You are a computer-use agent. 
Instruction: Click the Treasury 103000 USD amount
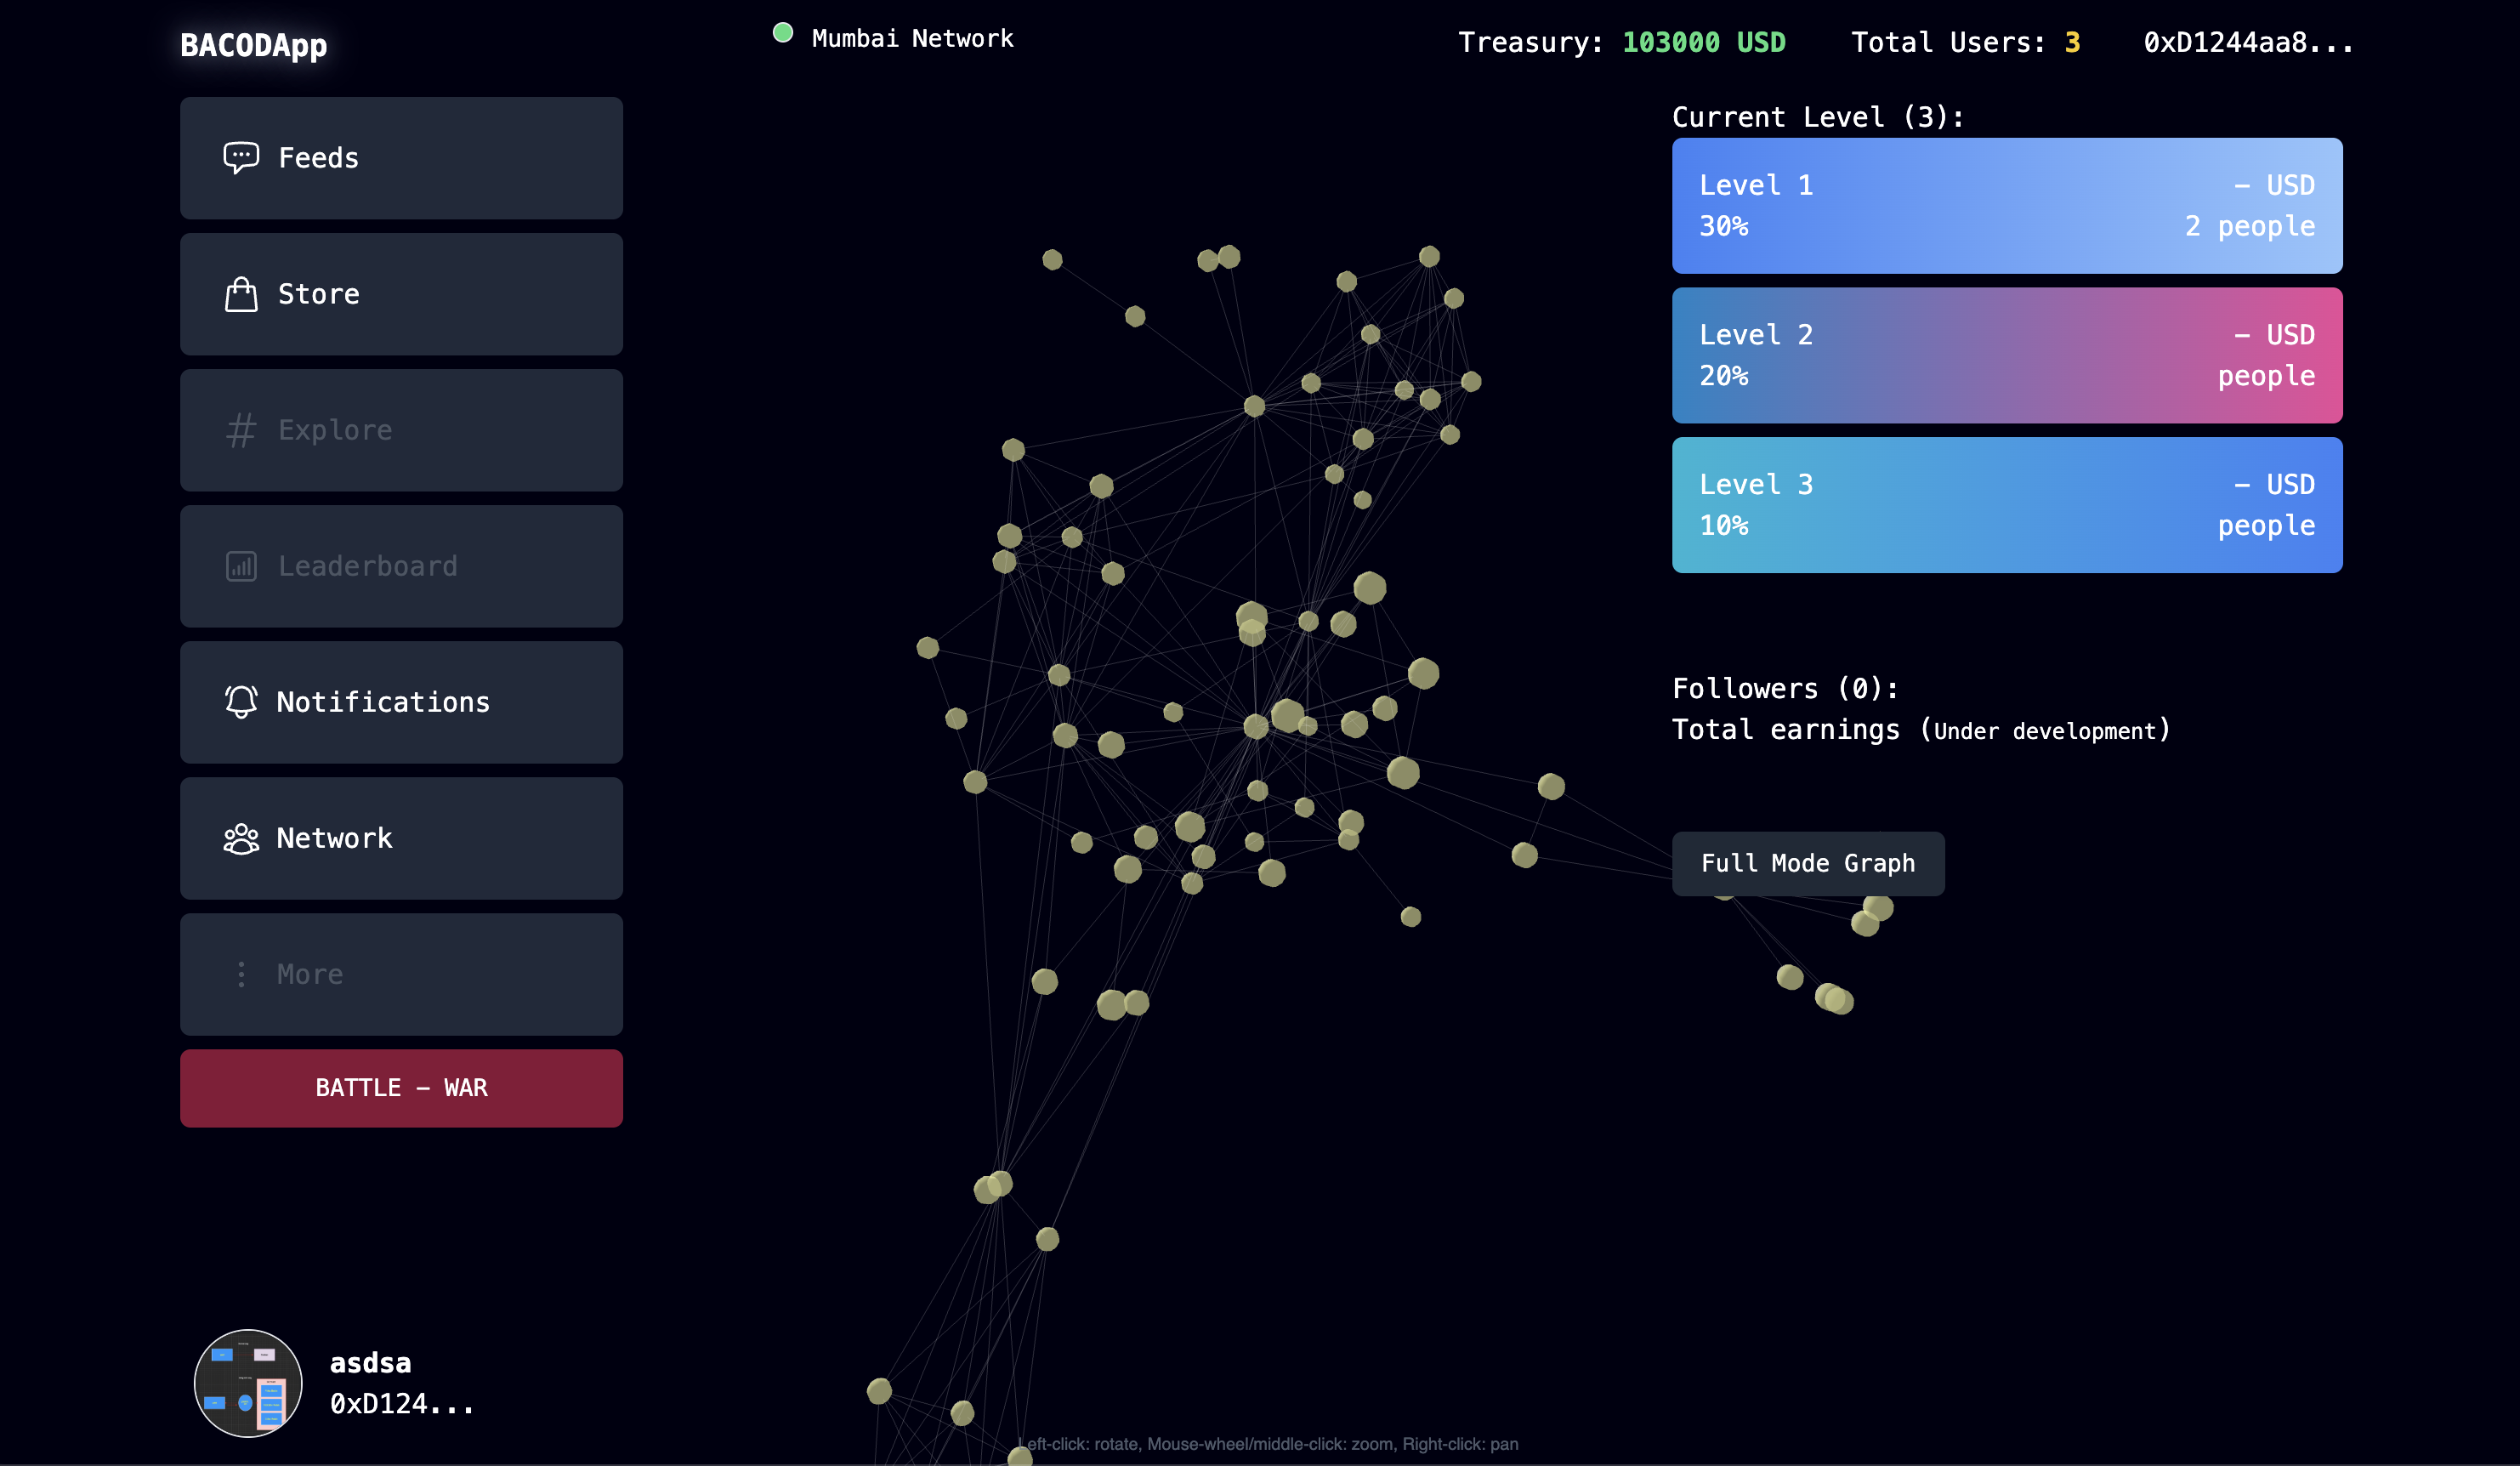[x=1703, y=42]
